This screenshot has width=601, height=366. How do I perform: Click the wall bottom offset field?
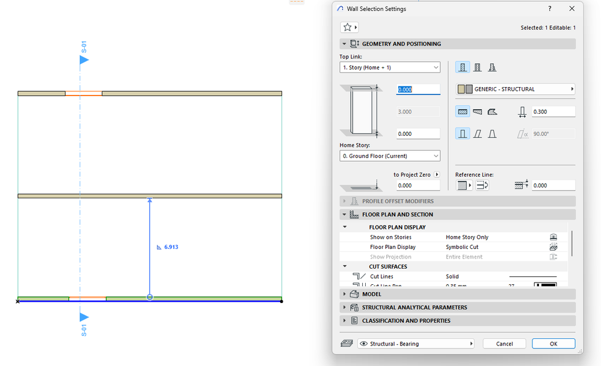[418, 133]
